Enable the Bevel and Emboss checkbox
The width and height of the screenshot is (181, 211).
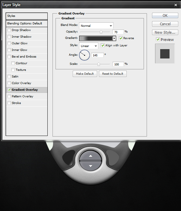(x=9, y=57)
